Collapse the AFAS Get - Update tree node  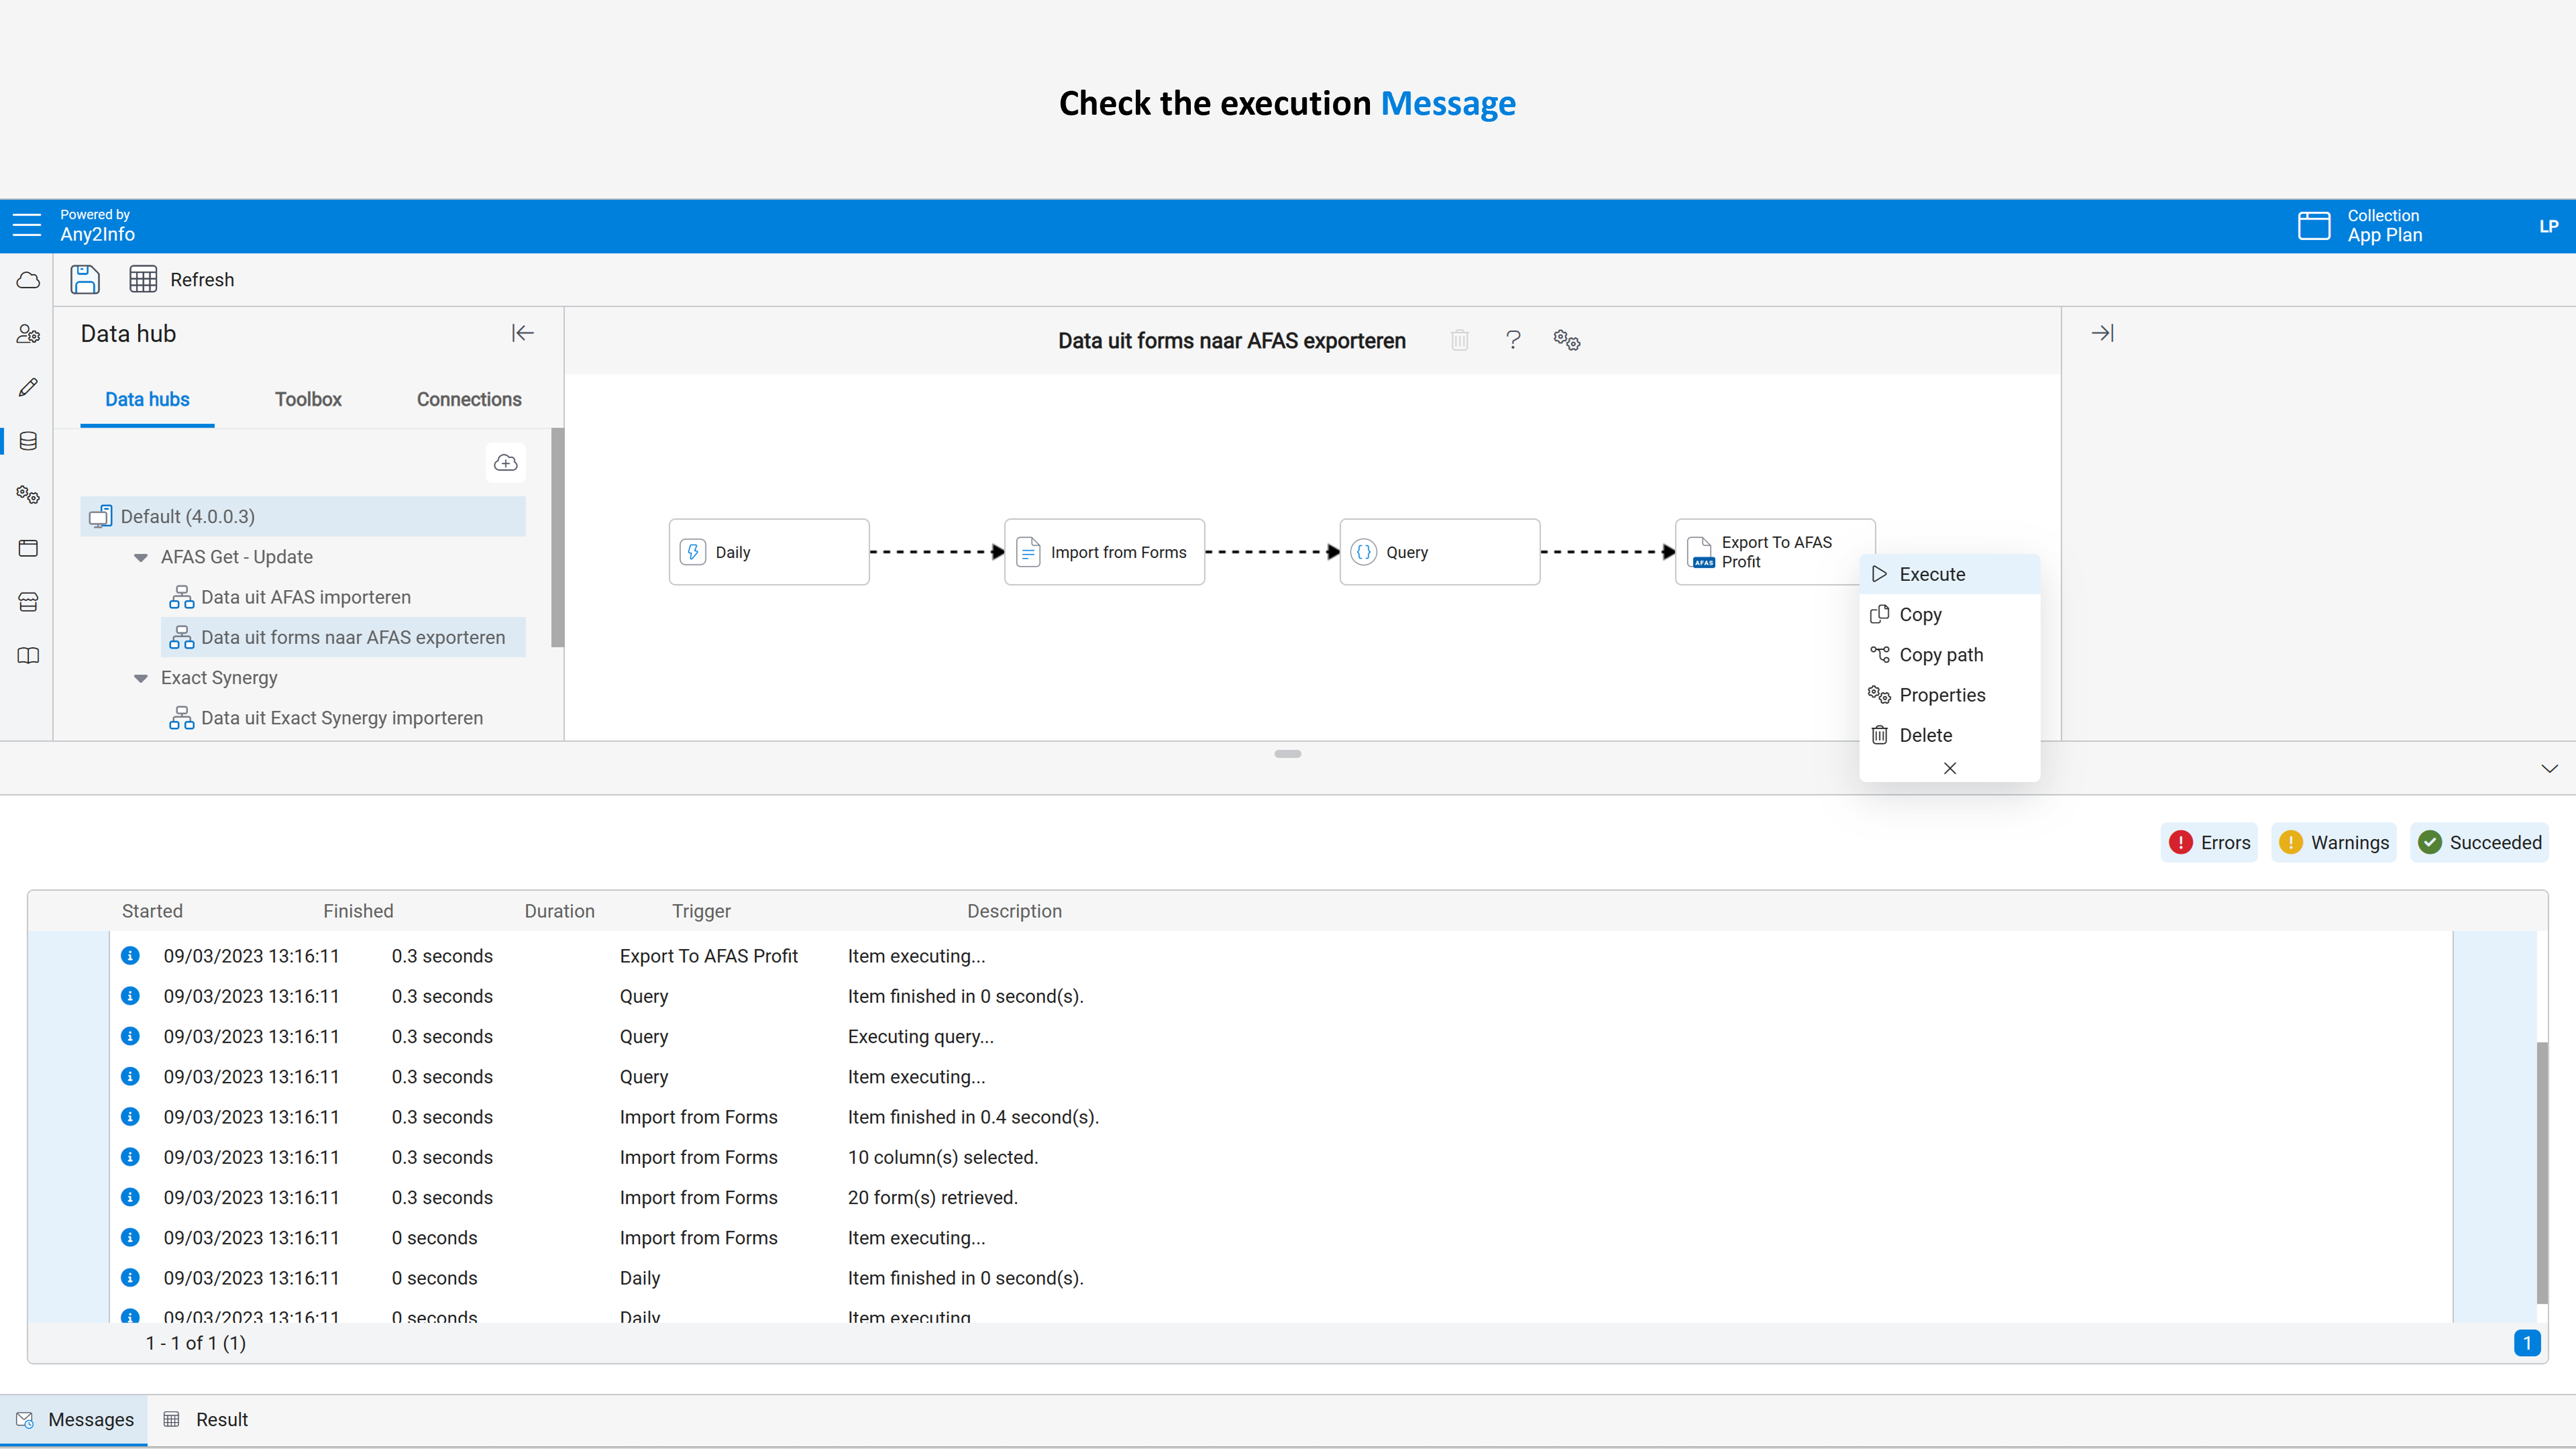tap(140, 557)
